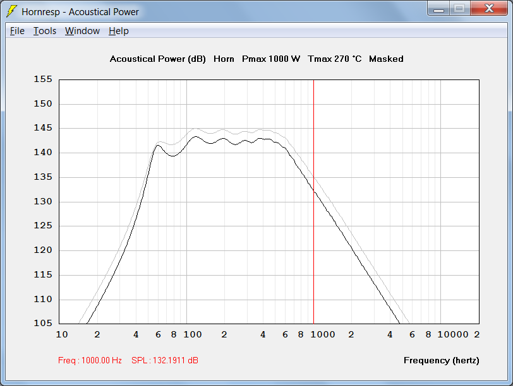Viewport: 513px width, 386px height.
Task: Maximize the Hornresp window
Action: pos(459,9)
